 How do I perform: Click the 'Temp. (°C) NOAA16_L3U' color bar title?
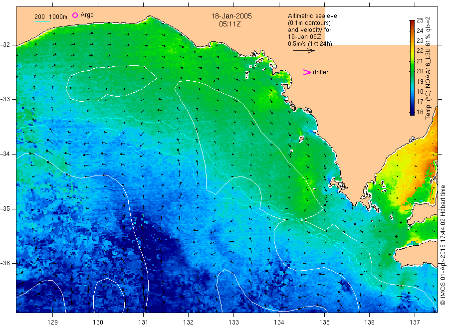click(x=428, y=68)
